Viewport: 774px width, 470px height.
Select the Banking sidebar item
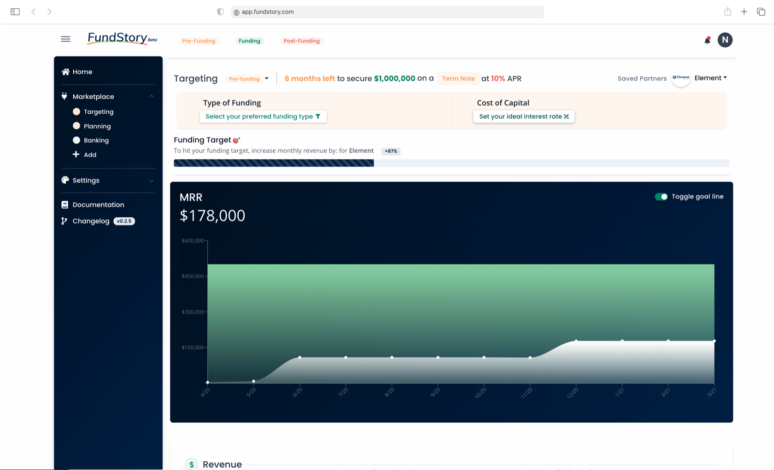click(96, 140)
